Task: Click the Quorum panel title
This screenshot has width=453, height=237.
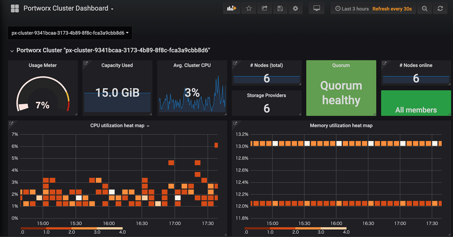Action: pos(341,65)
